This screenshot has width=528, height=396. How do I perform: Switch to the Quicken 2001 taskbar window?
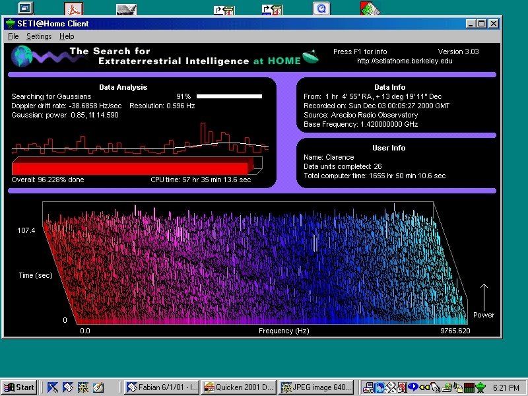click(239, 387)
